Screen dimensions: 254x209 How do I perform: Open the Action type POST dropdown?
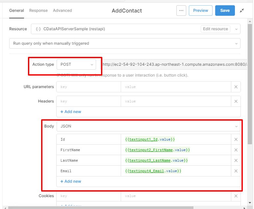76,64
